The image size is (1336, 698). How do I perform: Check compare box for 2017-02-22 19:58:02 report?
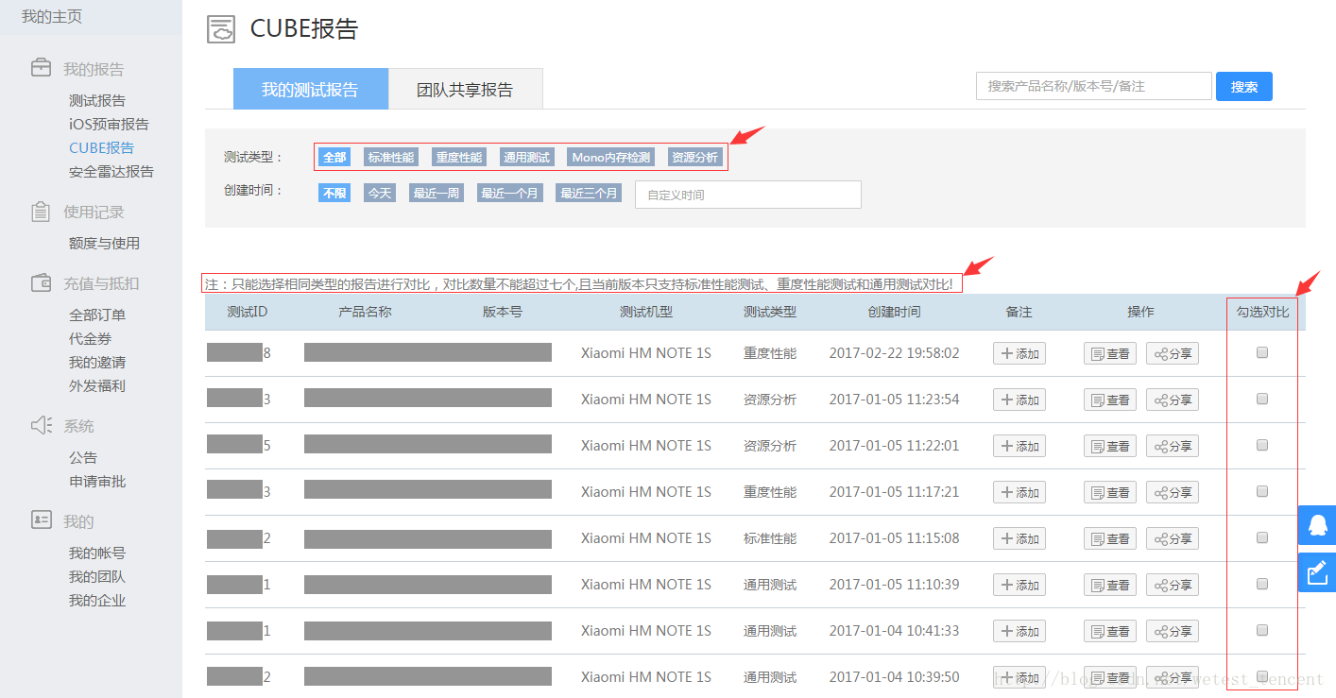click(x=1261, y=353)
